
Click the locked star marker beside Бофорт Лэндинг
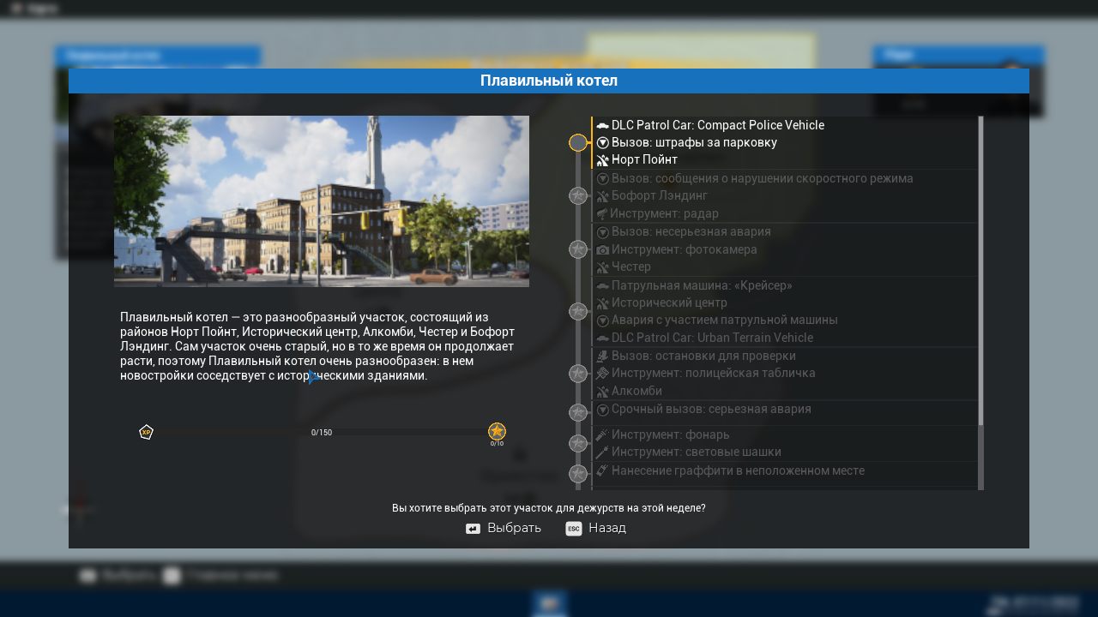pos(578,196)
